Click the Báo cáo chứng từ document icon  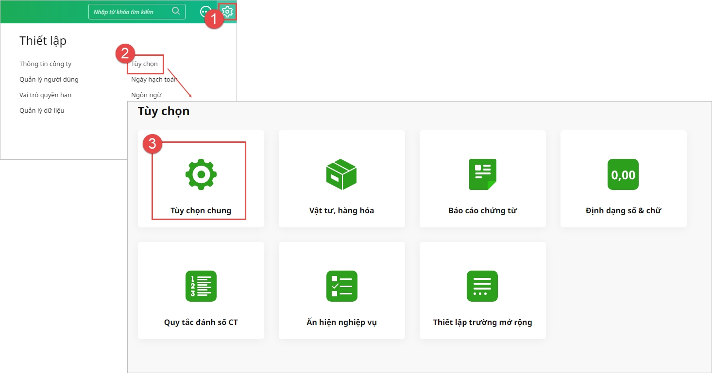click(x=482, y=174)
